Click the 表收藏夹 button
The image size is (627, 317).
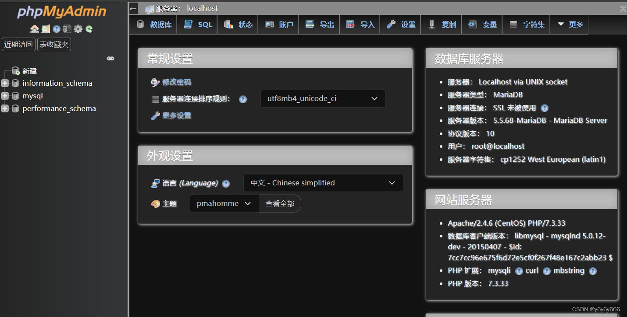coord(54,45)
